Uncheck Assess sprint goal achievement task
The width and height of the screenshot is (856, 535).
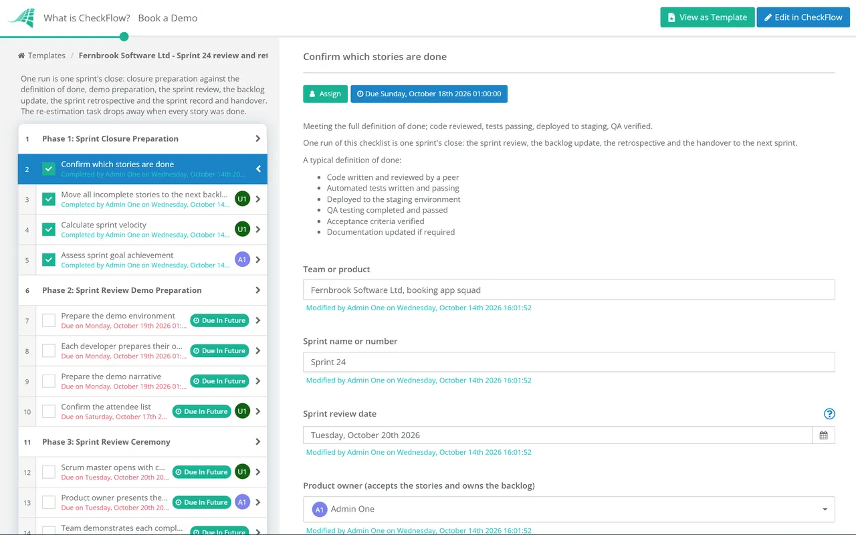click(48, 259)
